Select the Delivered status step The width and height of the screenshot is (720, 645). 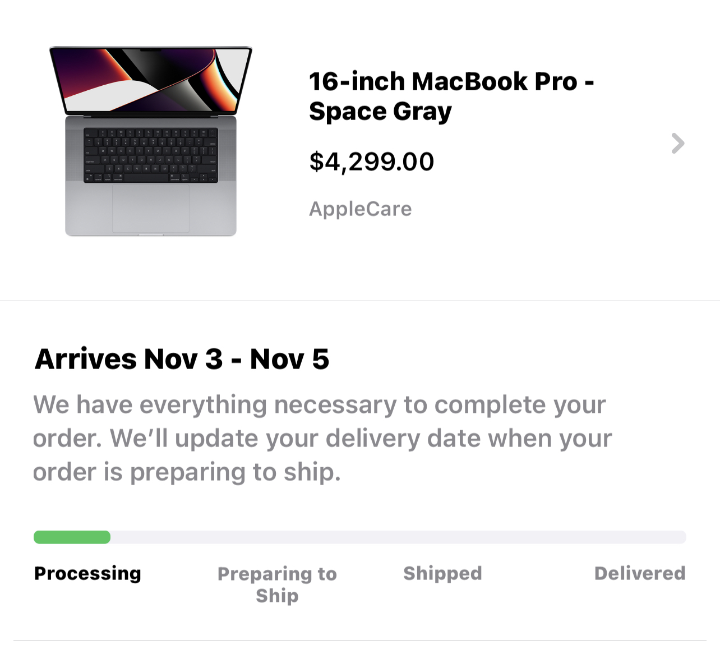pos(640,573)
